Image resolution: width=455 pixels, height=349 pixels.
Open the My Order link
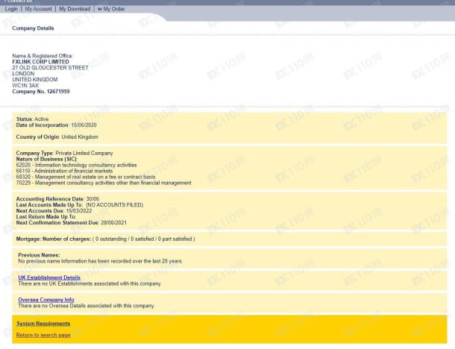114,9
